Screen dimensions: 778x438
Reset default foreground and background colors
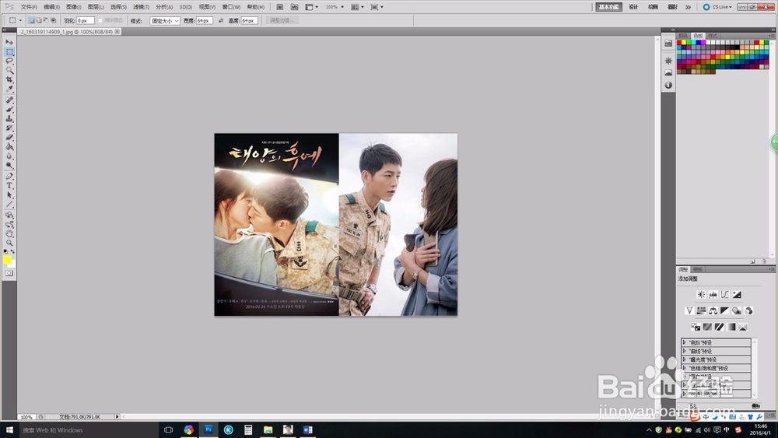tap(6, 251)
